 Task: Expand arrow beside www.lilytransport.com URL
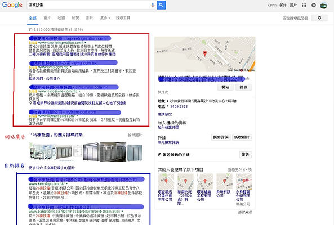click(x=77, y=116)
